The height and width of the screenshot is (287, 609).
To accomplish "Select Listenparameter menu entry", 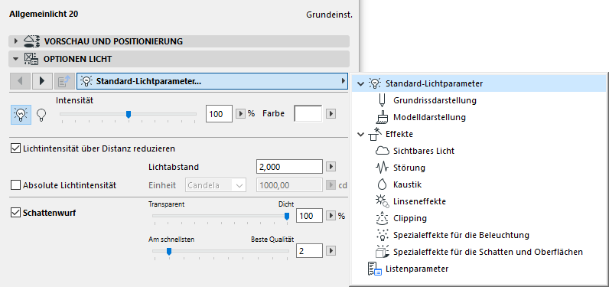I will (x=417, y=269).
